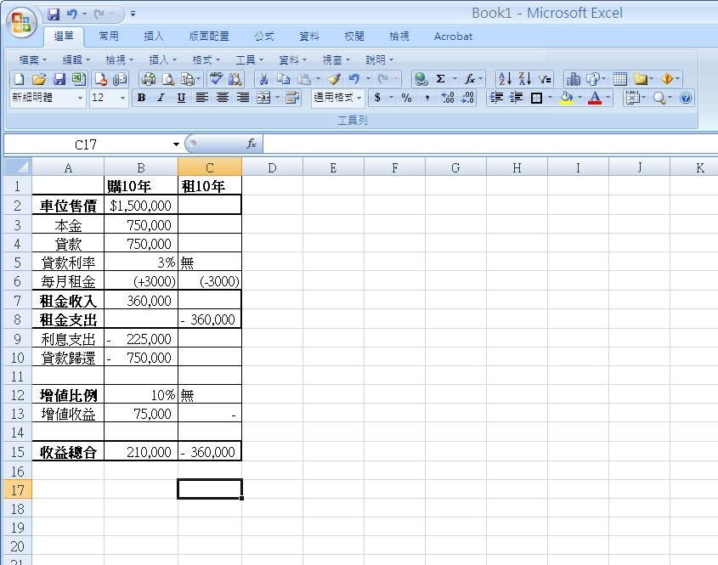
Task: Apply comma style
Action: 427,98
